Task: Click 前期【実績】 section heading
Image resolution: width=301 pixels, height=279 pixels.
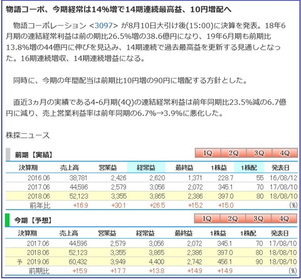Action: [33, 155]
